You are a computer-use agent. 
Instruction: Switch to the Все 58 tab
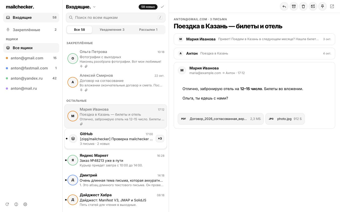tap(79, 30)
